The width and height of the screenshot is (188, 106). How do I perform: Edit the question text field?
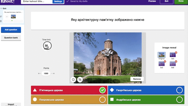108,20
